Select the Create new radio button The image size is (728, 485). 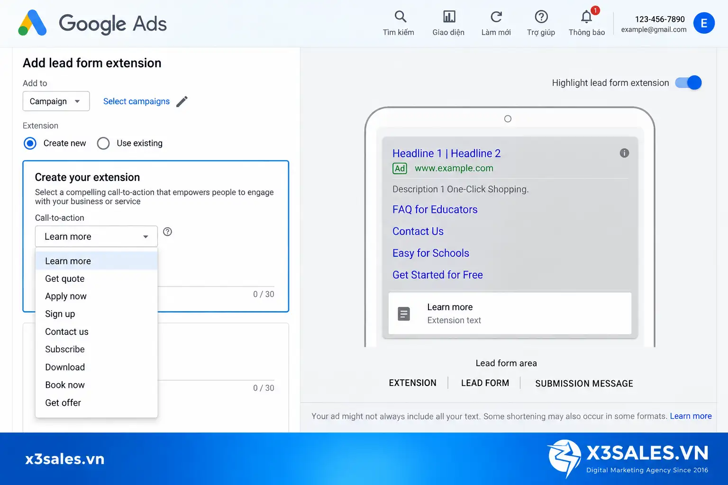(x=30, y=143)
